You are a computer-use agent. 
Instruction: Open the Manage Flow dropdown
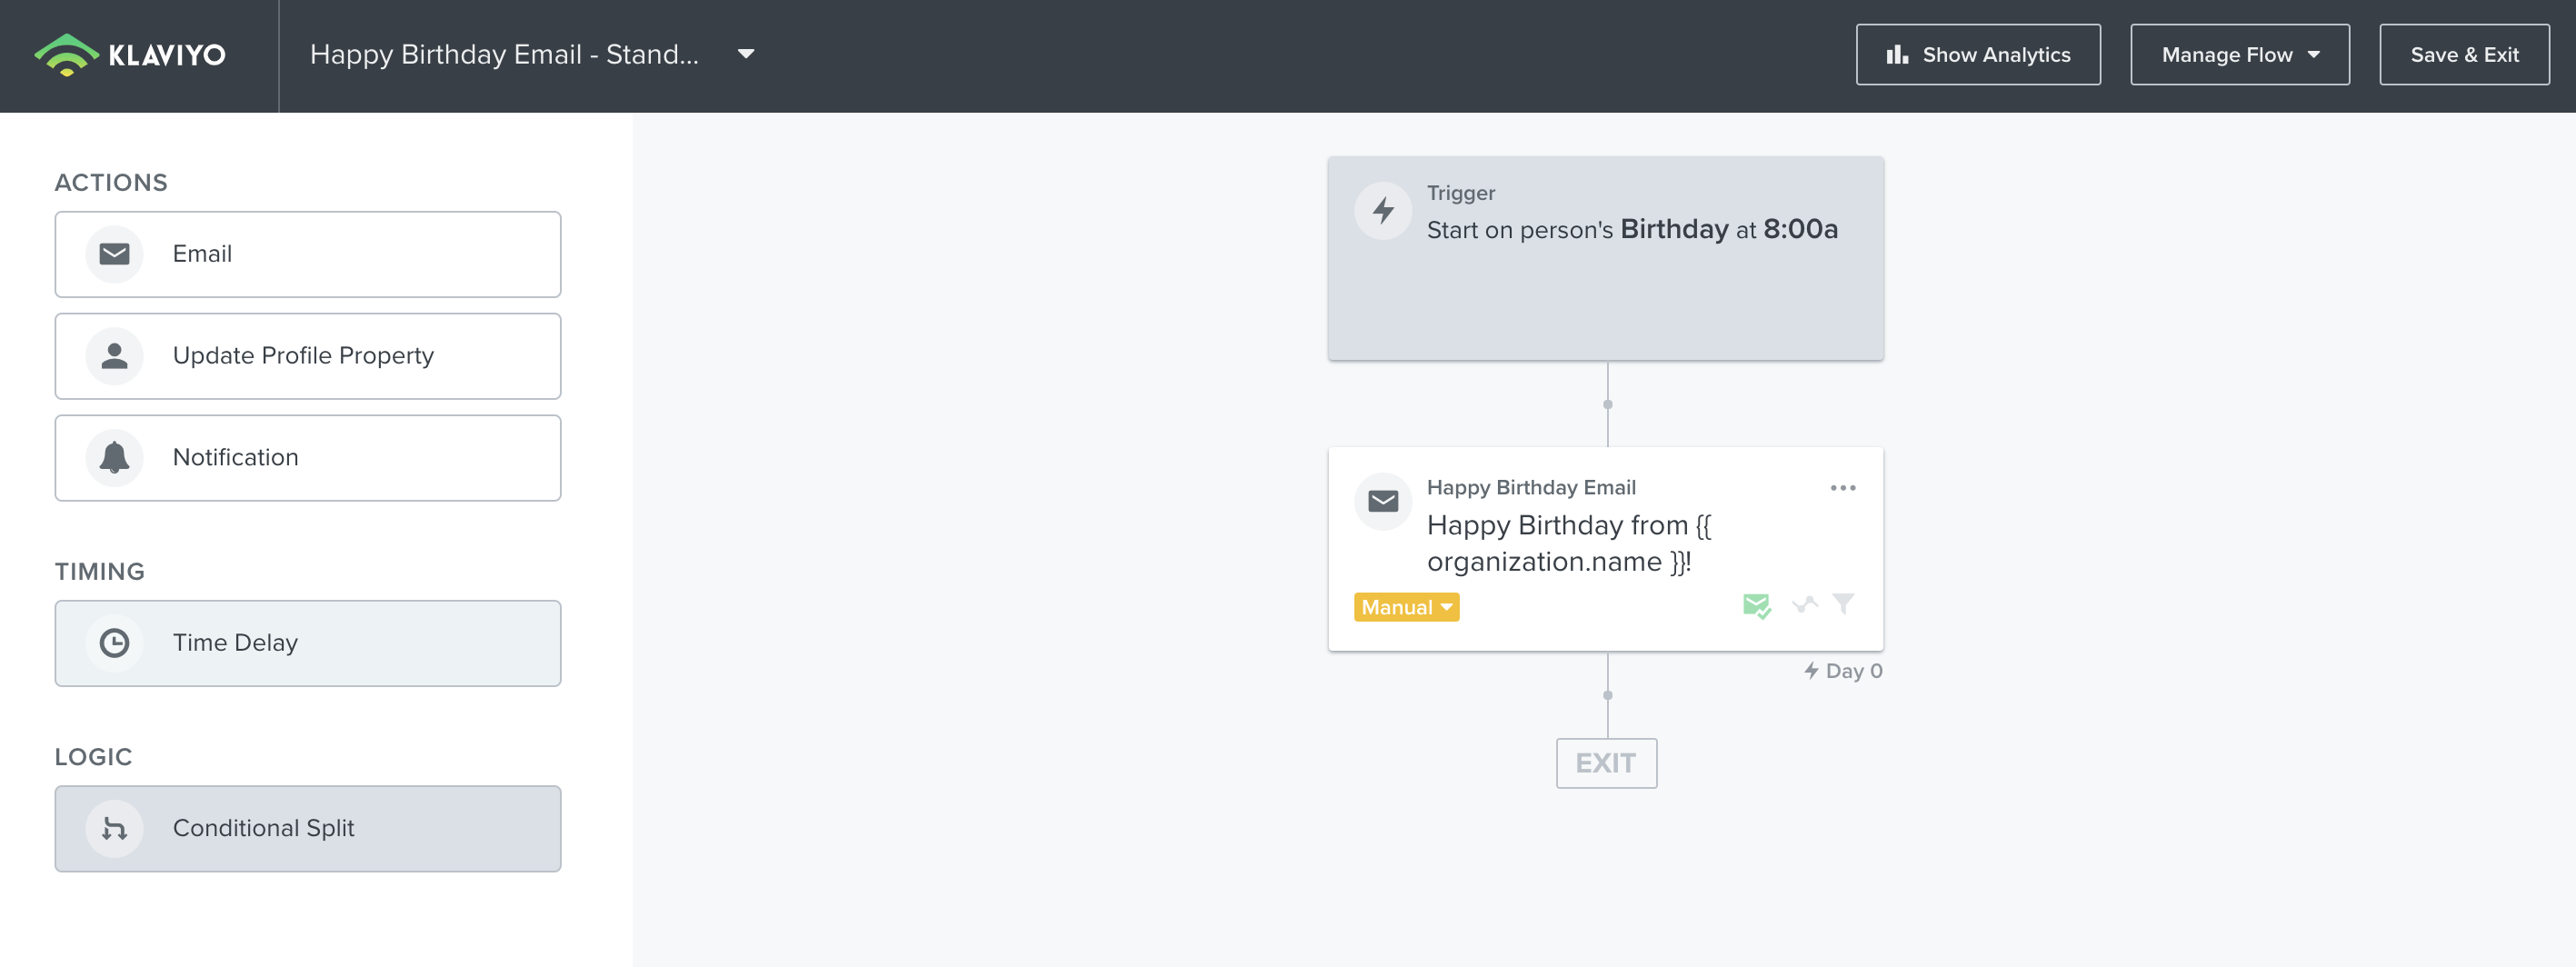coord(2239,55)
